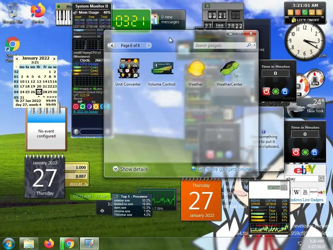Screen dimensions: 333x250
Task: Open Chrome from the taskbar
Action: pyautogui.click(x=69, y=243)
